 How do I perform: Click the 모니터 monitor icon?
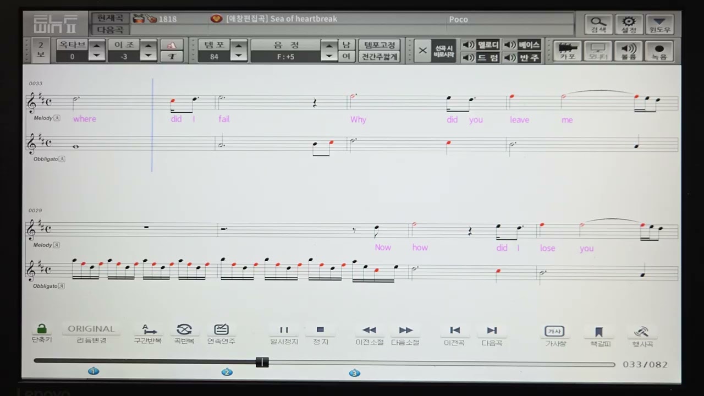(x=598, y=51)
